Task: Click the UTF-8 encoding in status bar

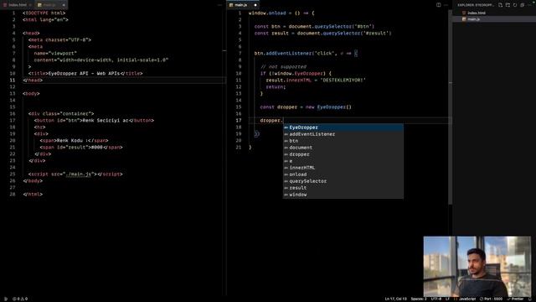Action: click(x=435, y=299)
